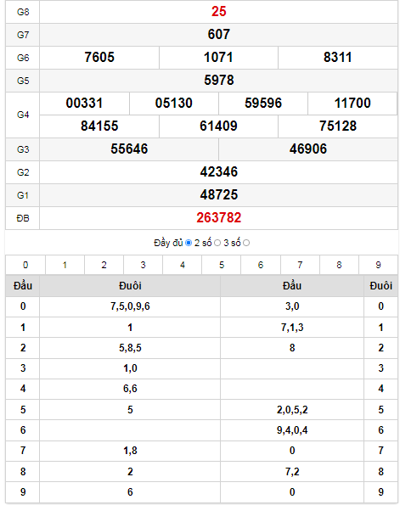This screenshot has height=505, width=400.
Task: Select the "3 số" radio button
Action: 246,243
